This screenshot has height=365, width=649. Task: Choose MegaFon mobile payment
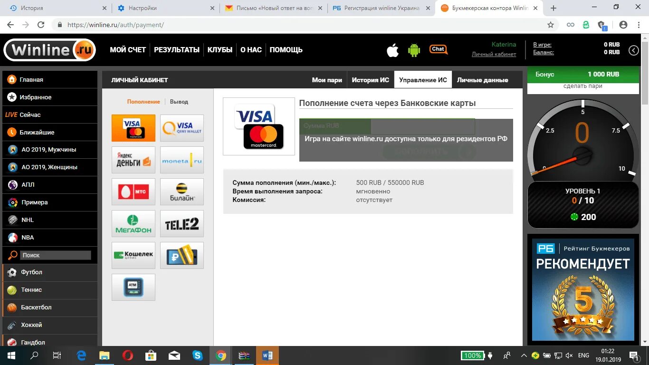[x=134, y=223]
